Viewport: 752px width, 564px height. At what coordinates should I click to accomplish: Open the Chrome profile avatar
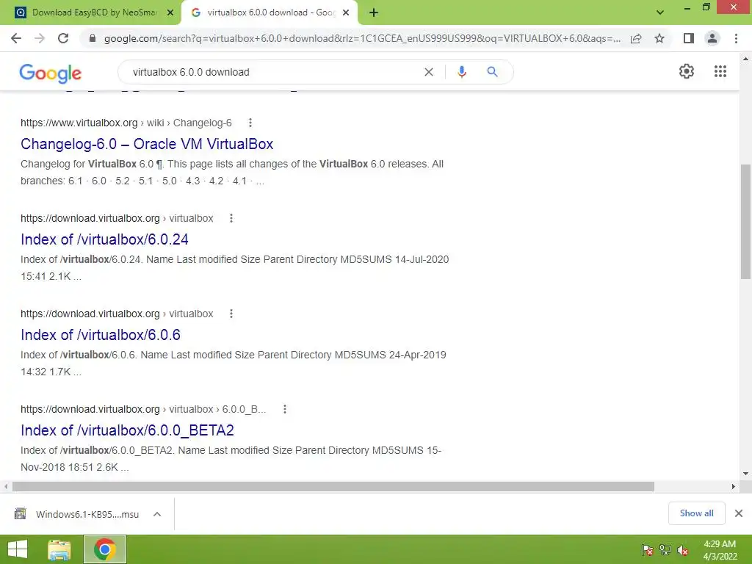[x=712, y=38]
